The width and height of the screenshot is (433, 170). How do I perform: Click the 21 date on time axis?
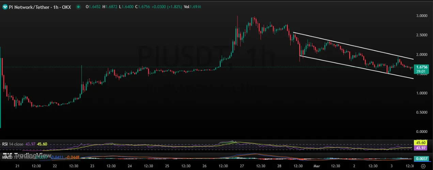pos(18,166)
